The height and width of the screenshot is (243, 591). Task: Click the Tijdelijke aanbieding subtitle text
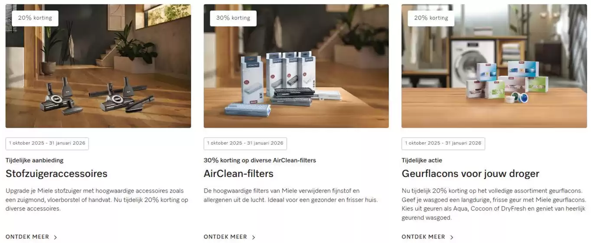pos(34,160)
